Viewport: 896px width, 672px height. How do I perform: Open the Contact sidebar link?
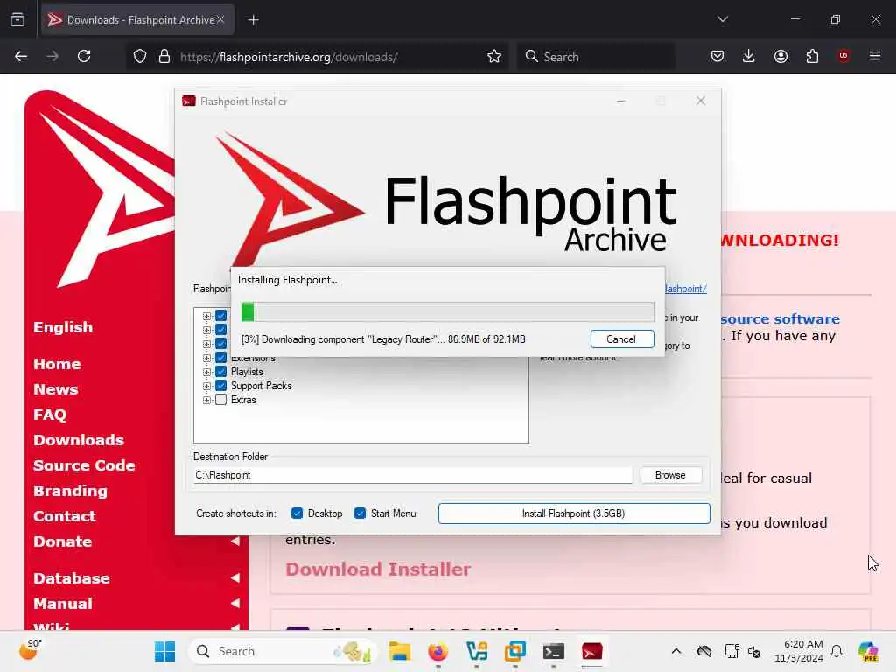coord(65,516)
